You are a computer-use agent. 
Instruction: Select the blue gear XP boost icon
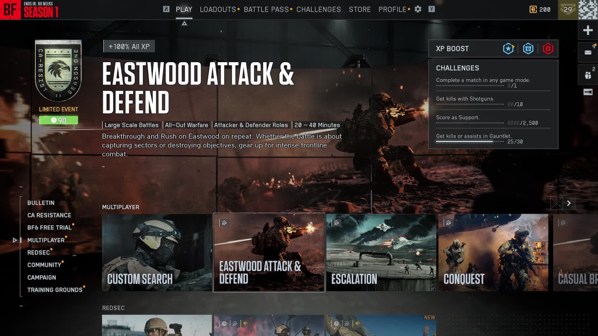coord(528,49)
